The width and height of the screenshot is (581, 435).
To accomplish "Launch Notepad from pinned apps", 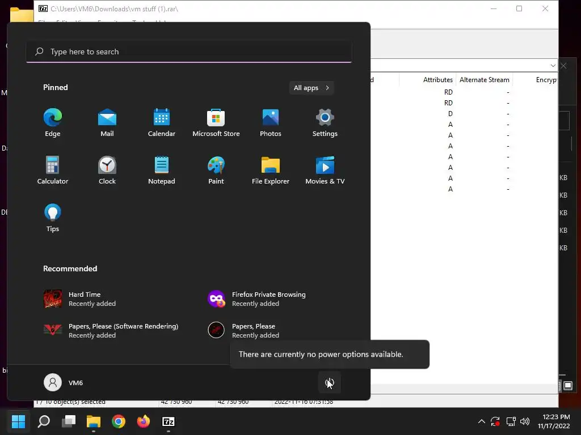I will (162, 170).
